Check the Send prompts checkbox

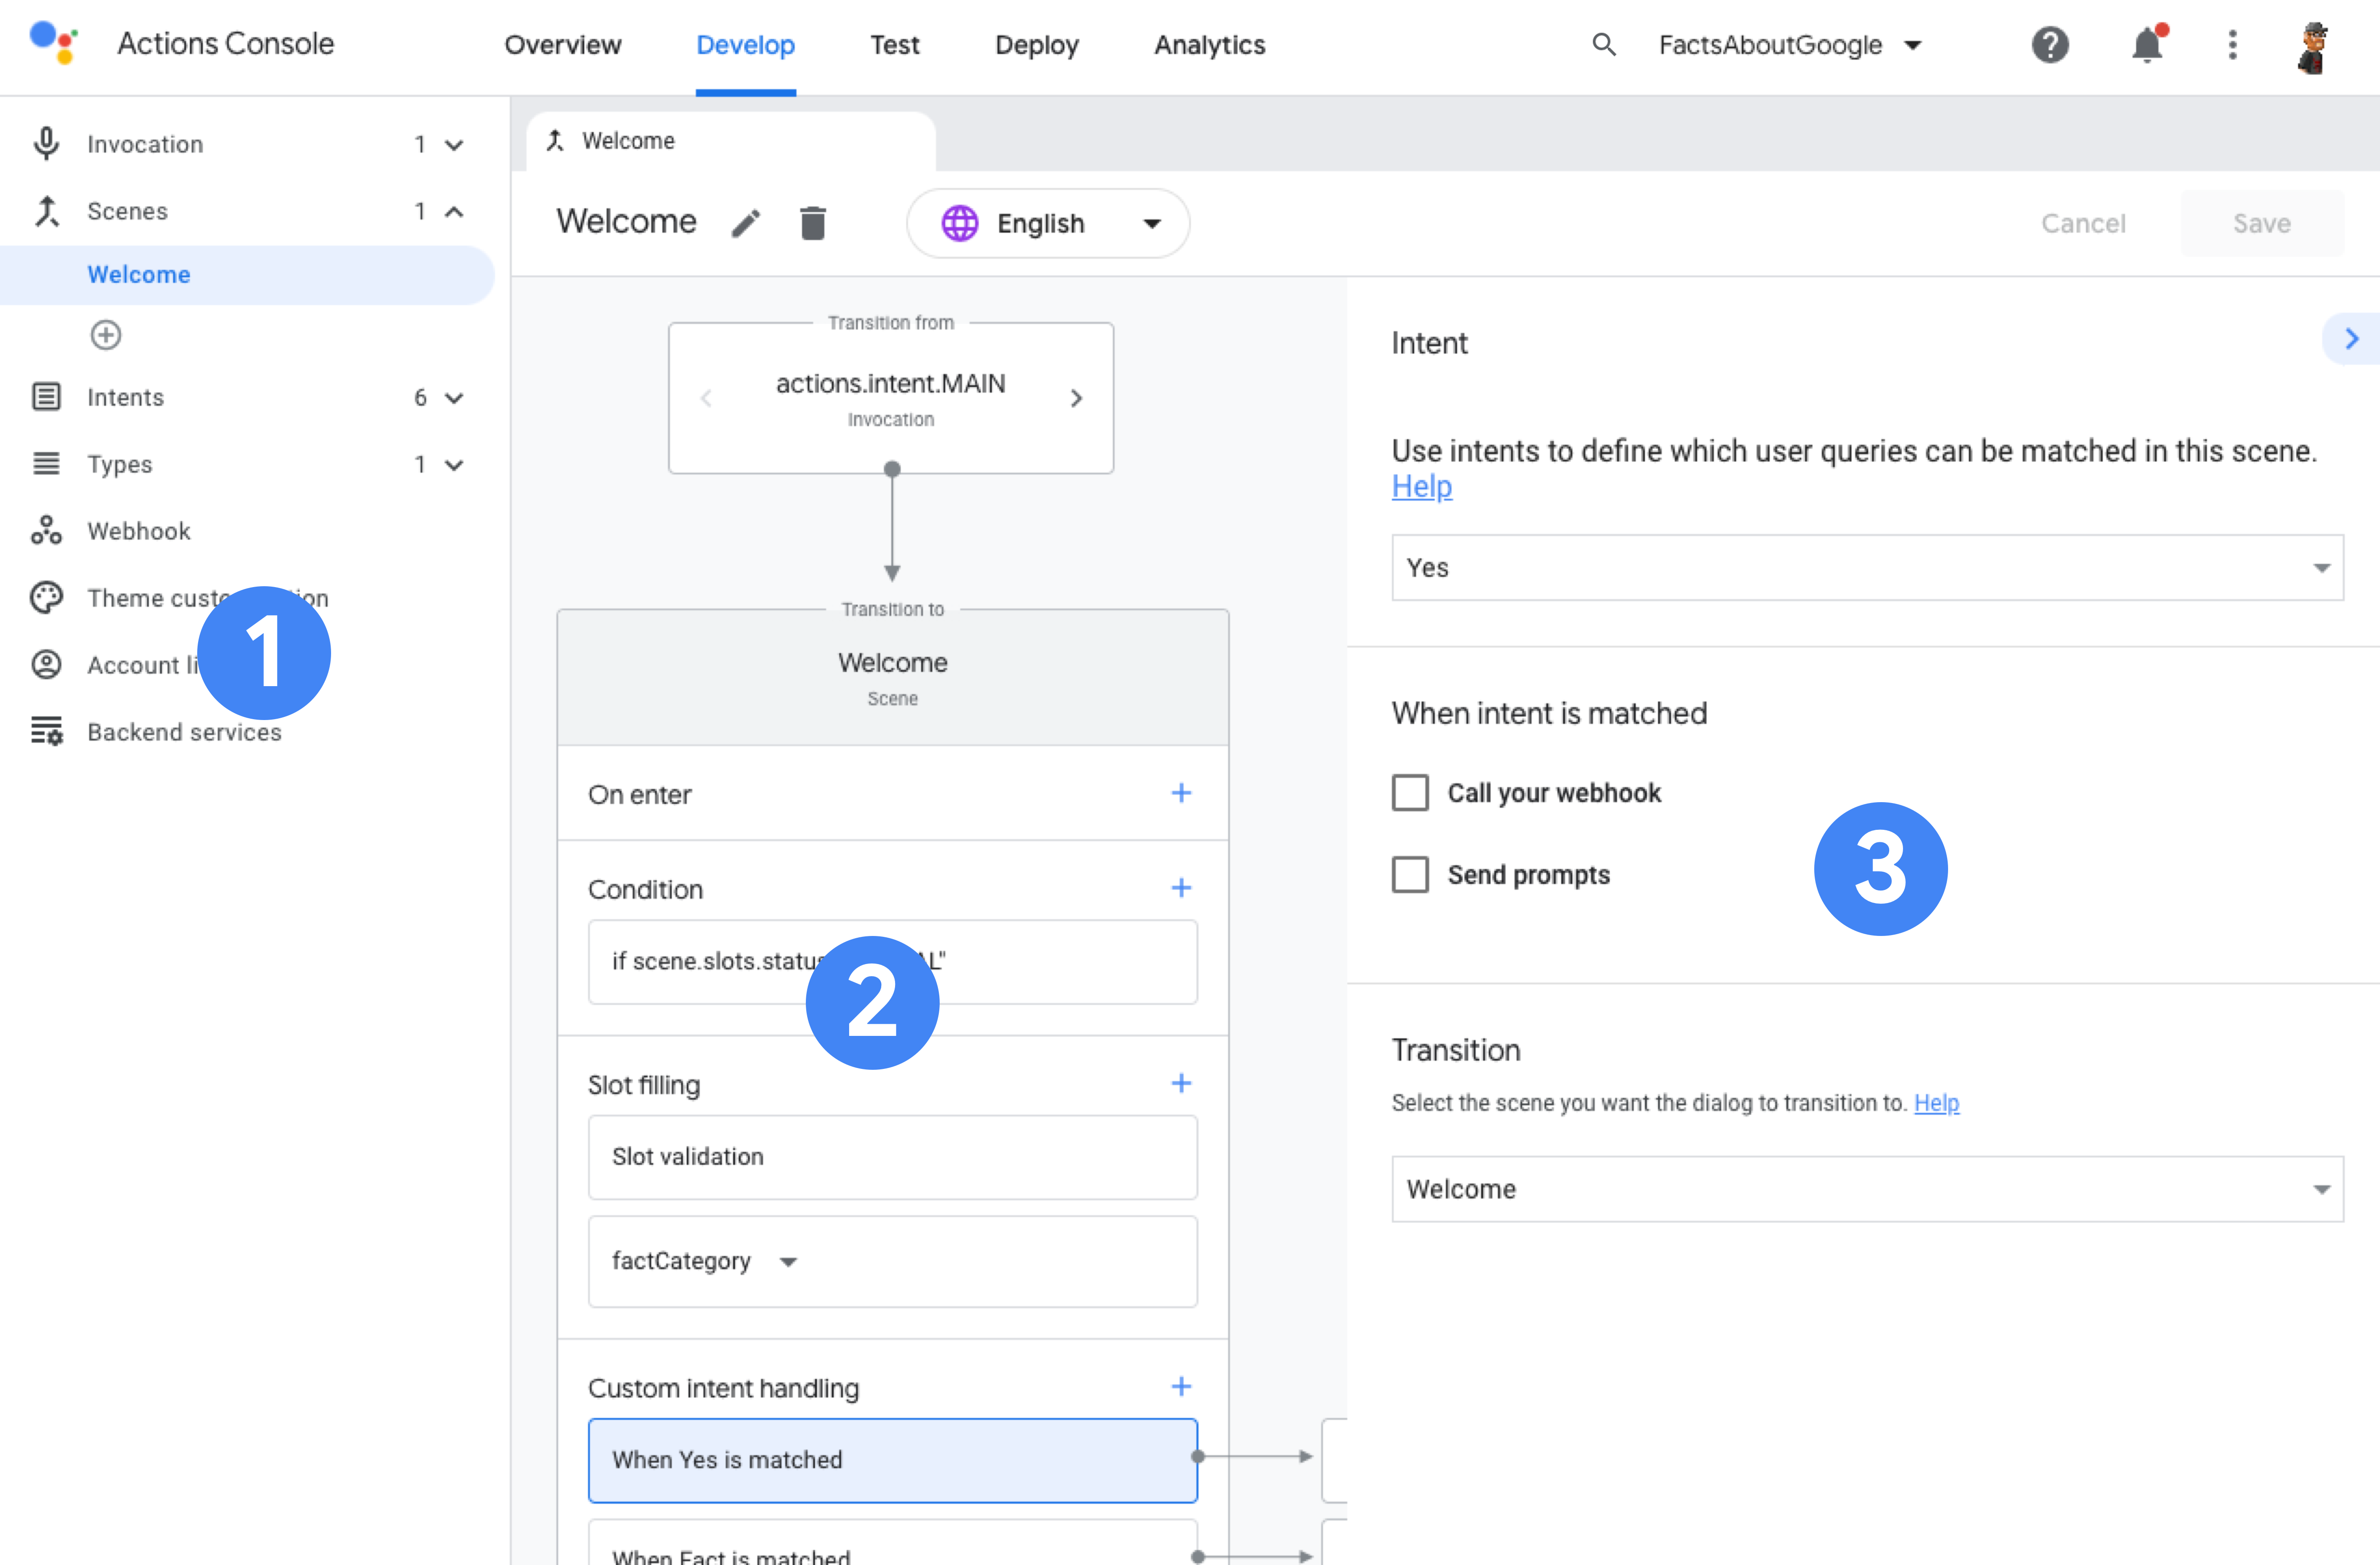tap(1410, 875)
